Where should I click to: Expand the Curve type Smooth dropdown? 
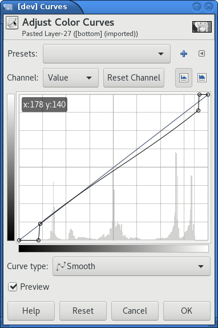[131, 266]
